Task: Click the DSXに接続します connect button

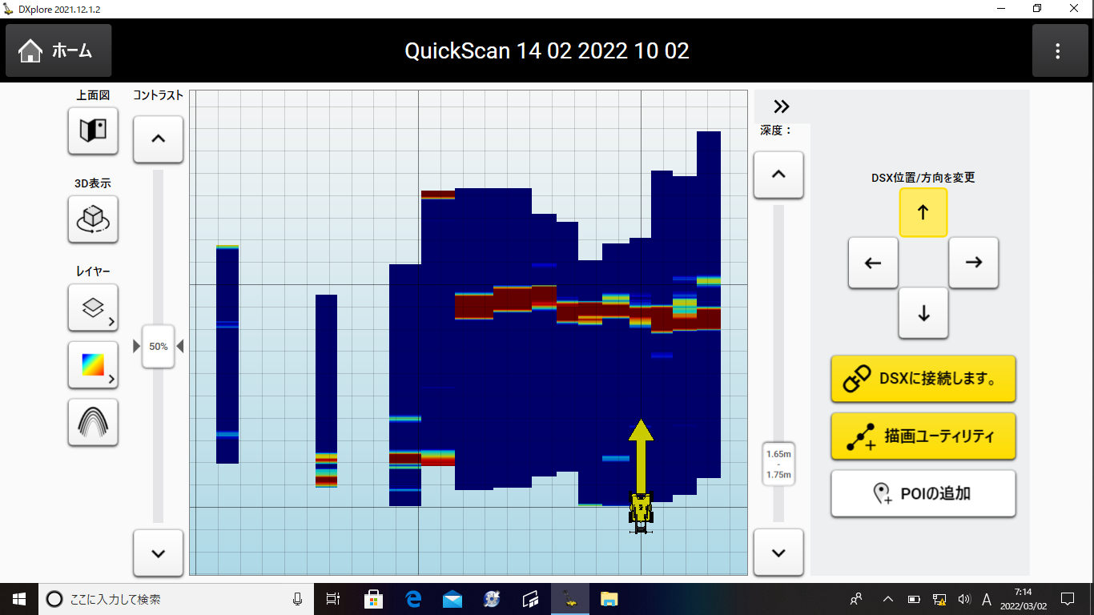Action: [x=923, y=379]
